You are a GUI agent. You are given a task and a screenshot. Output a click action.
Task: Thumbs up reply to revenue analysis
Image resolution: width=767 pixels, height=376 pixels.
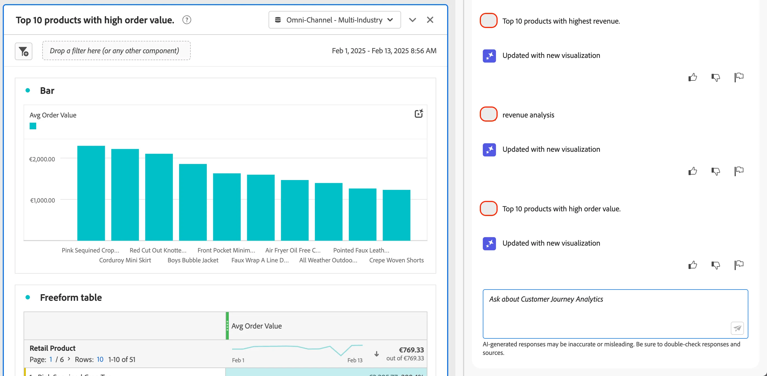[x=693, y=171]
